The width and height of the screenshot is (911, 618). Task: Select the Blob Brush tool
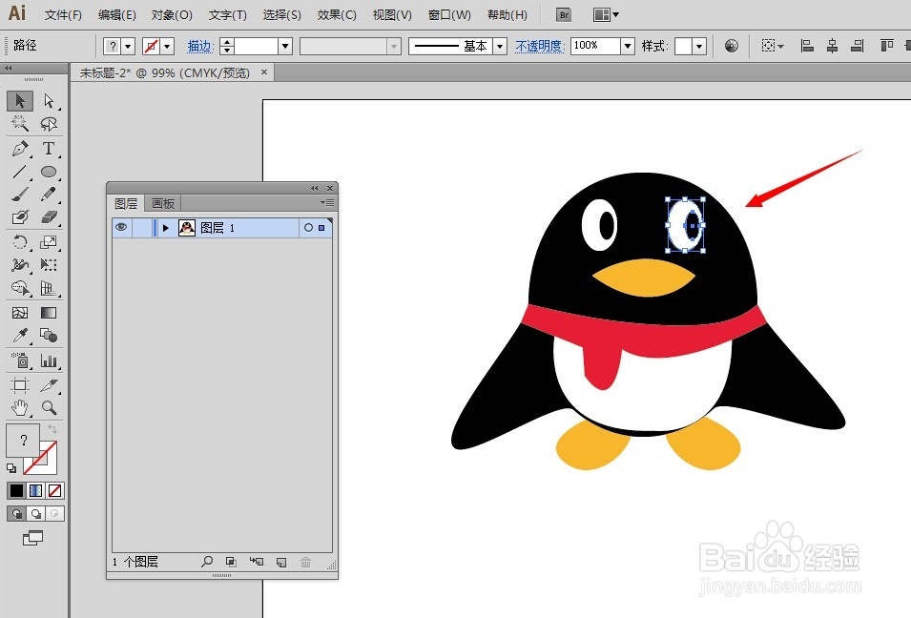pyautogui.click(x=20, y=216)
